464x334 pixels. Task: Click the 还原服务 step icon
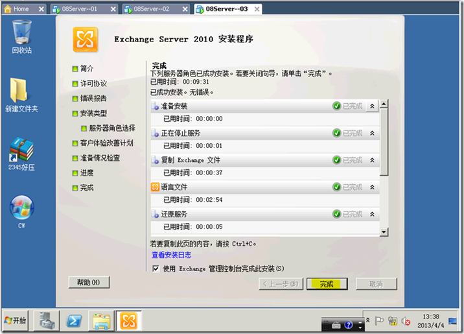156,214
